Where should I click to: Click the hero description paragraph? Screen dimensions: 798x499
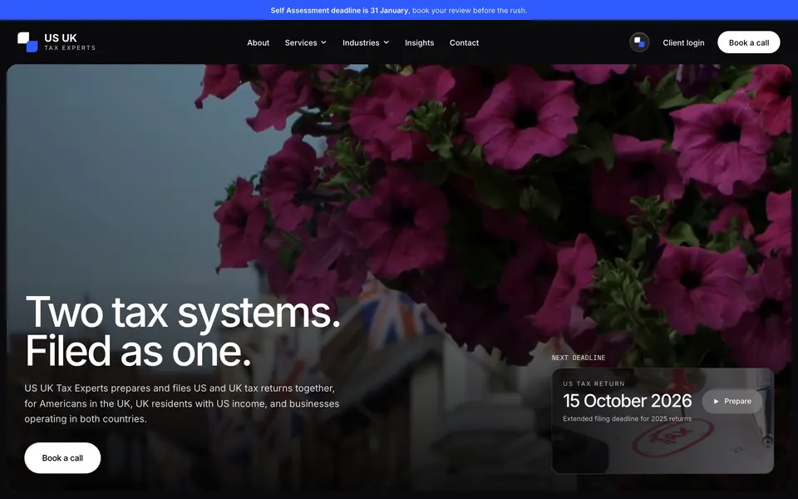[182, 403]
